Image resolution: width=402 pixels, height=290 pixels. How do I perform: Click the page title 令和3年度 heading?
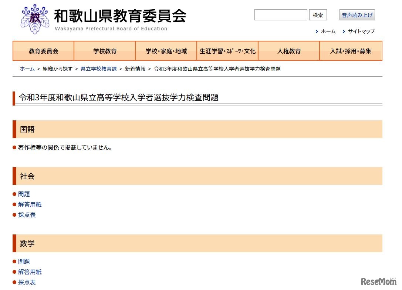[x=118, y=98]
